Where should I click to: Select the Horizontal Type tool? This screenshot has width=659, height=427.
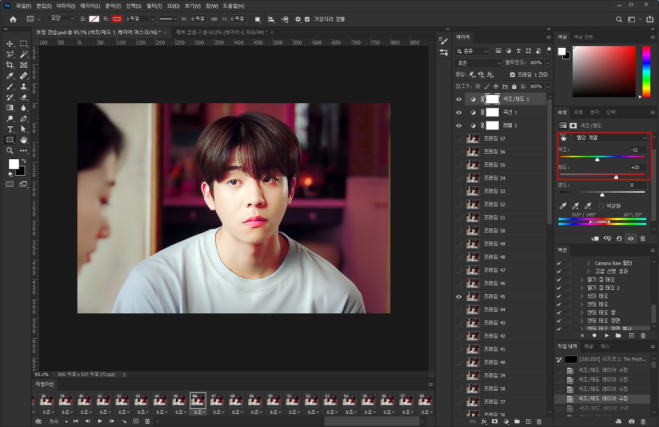pyautogui.click(x=10, y=129)
